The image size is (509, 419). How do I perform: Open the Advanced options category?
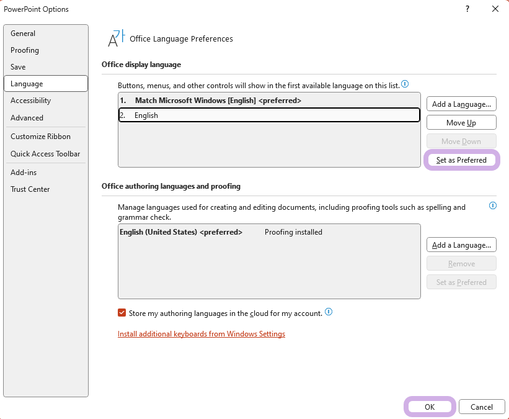(x=27, y=118)
